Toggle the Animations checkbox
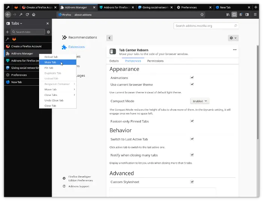 point(192,77)
